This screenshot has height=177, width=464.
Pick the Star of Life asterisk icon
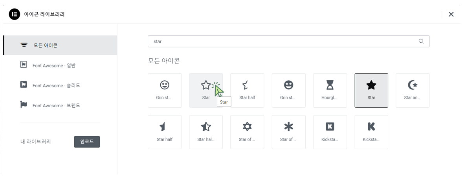tap(288, 132)
